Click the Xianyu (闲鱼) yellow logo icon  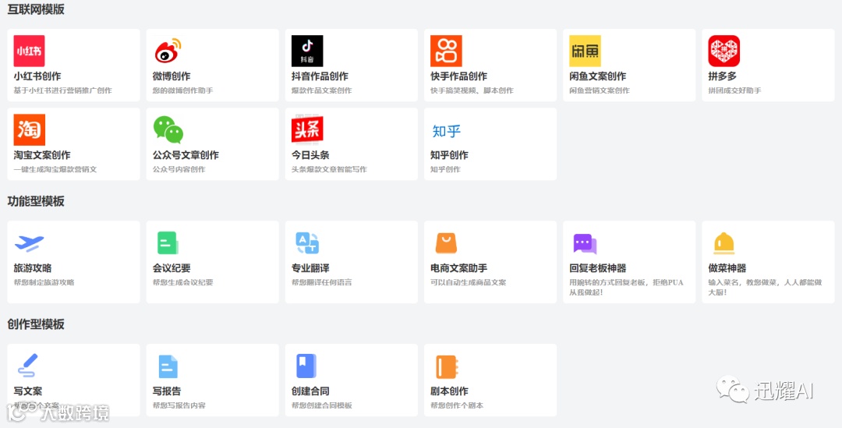coord(586,51)
